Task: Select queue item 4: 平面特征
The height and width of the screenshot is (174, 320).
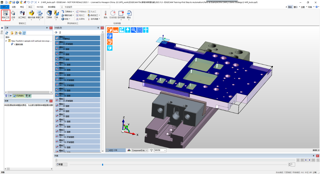Action: pyautogui.click(x=78, y=38)
